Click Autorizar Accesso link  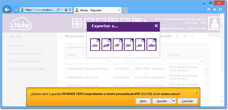(173, 28)
